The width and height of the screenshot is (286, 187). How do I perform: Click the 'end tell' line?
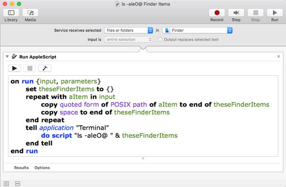[39, 144]
